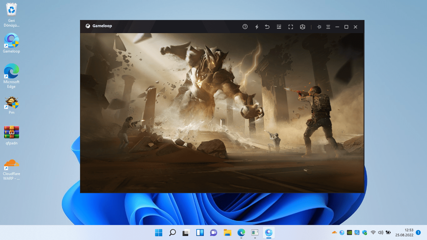The image size is (427, 240).
Task: Toggle Gameloop fullscreen mode icon
Action: [x=291, y=27]
